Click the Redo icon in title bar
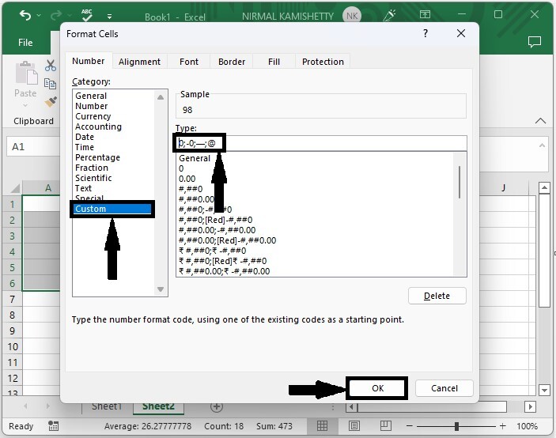Image resolution: width=556 pixels, height=438 pixels. point(56,15)
